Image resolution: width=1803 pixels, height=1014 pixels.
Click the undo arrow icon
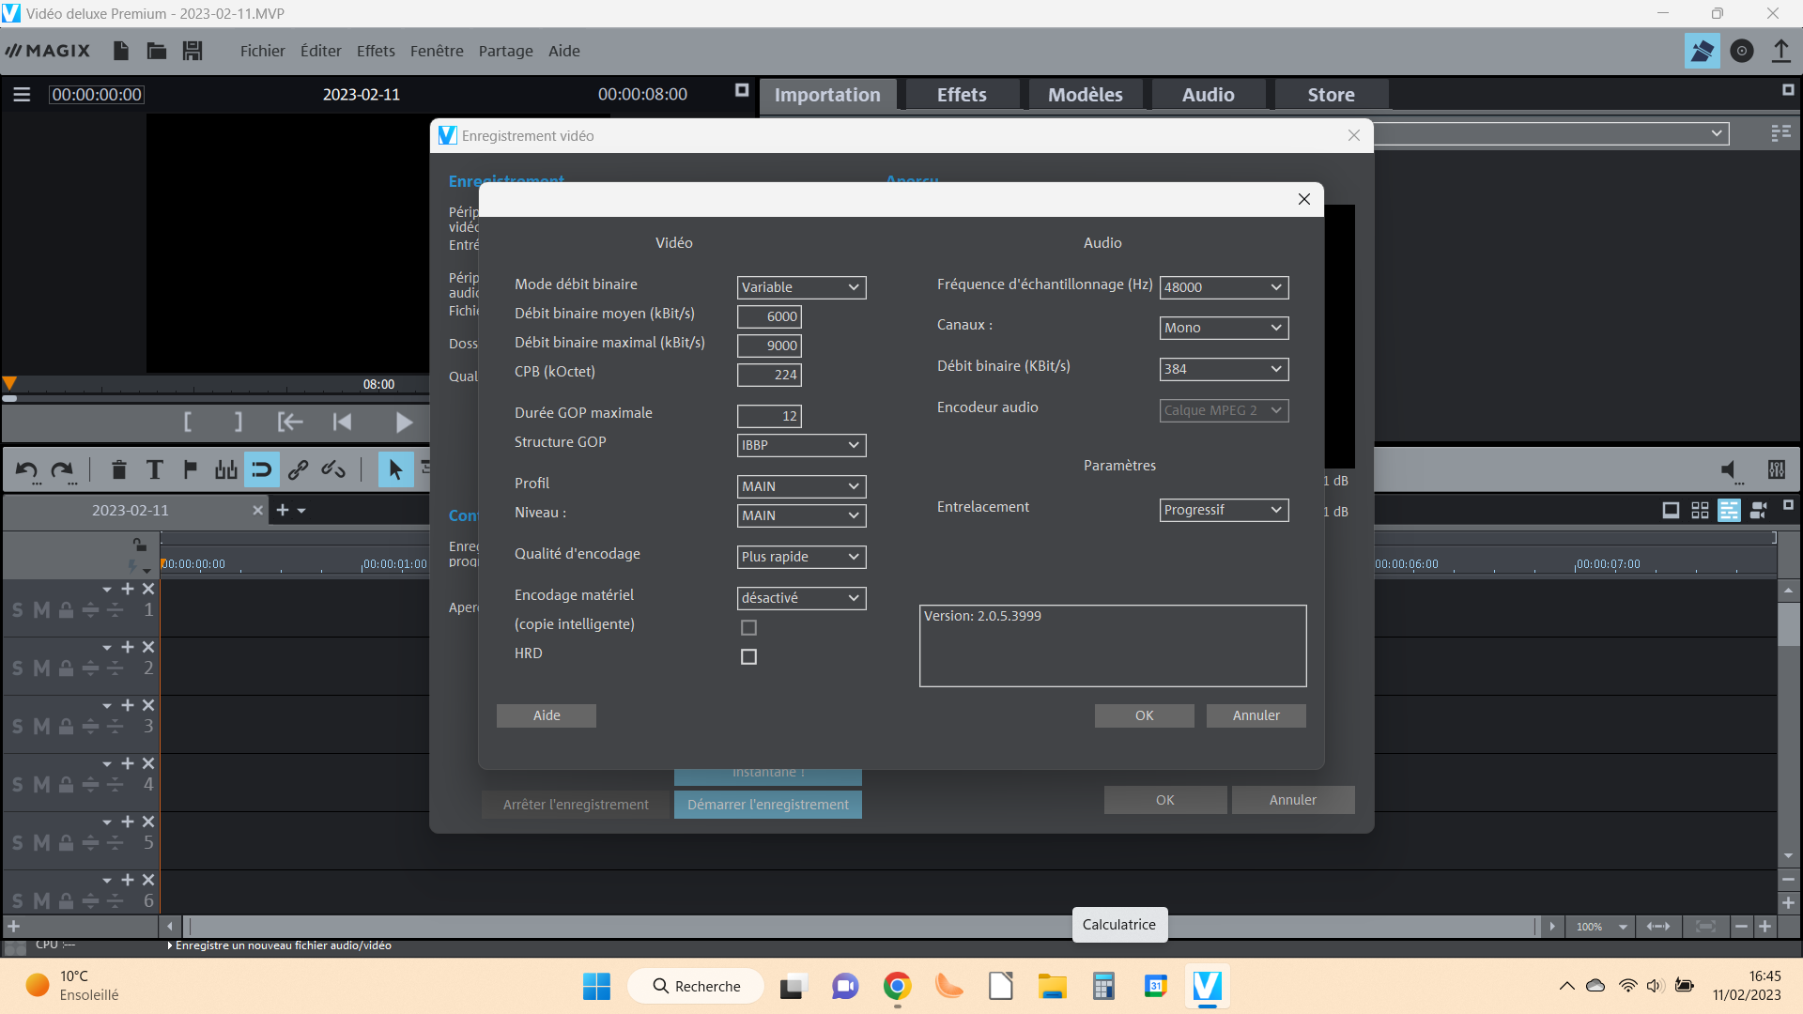click(26, 469)
